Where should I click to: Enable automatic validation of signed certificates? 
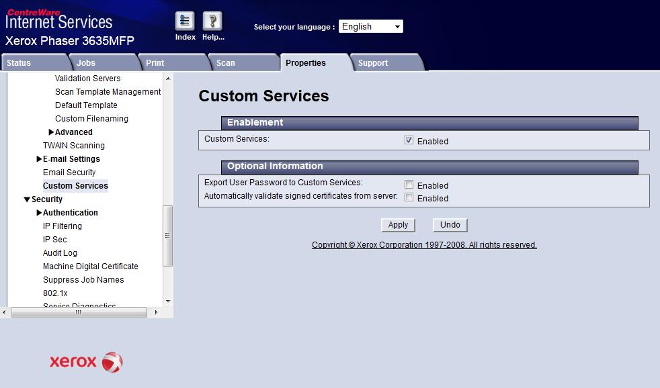[409, 197]
